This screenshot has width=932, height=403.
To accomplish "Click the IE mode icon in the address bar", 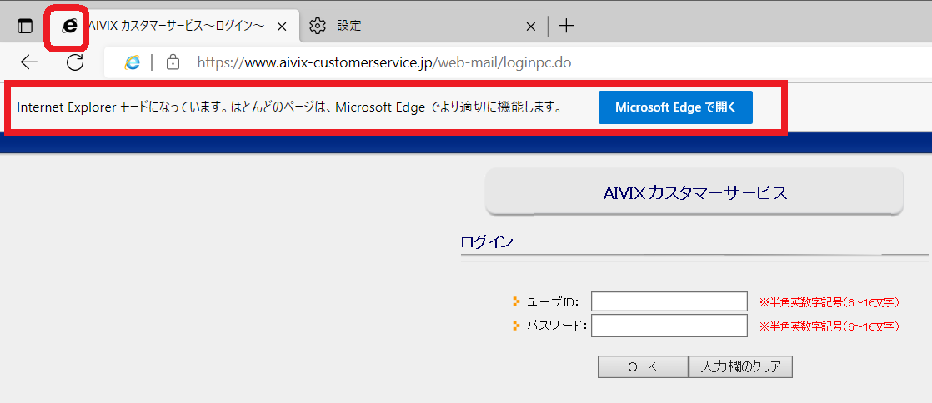I will [132, 62].
